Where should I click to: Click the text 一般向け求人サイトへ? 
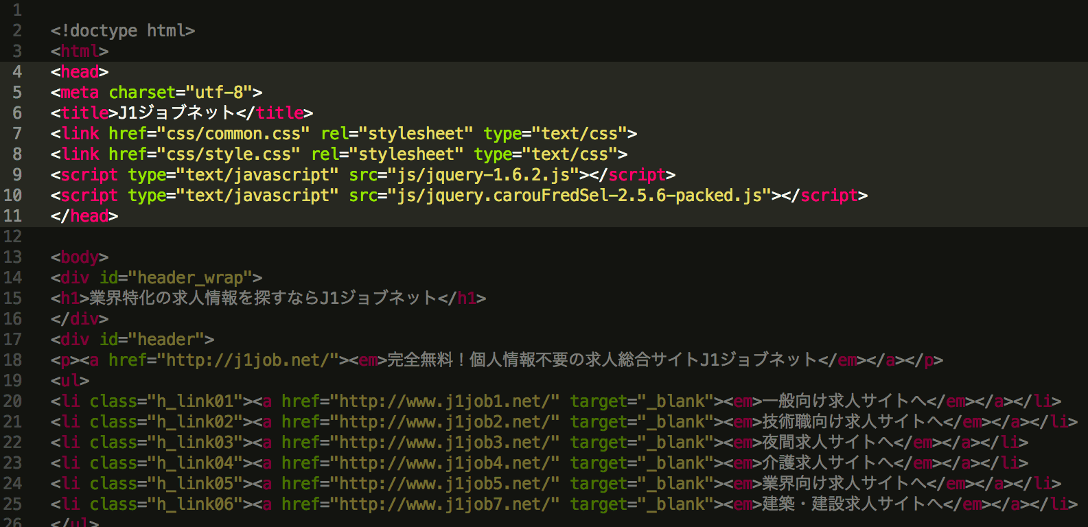(x=845, y=401)
